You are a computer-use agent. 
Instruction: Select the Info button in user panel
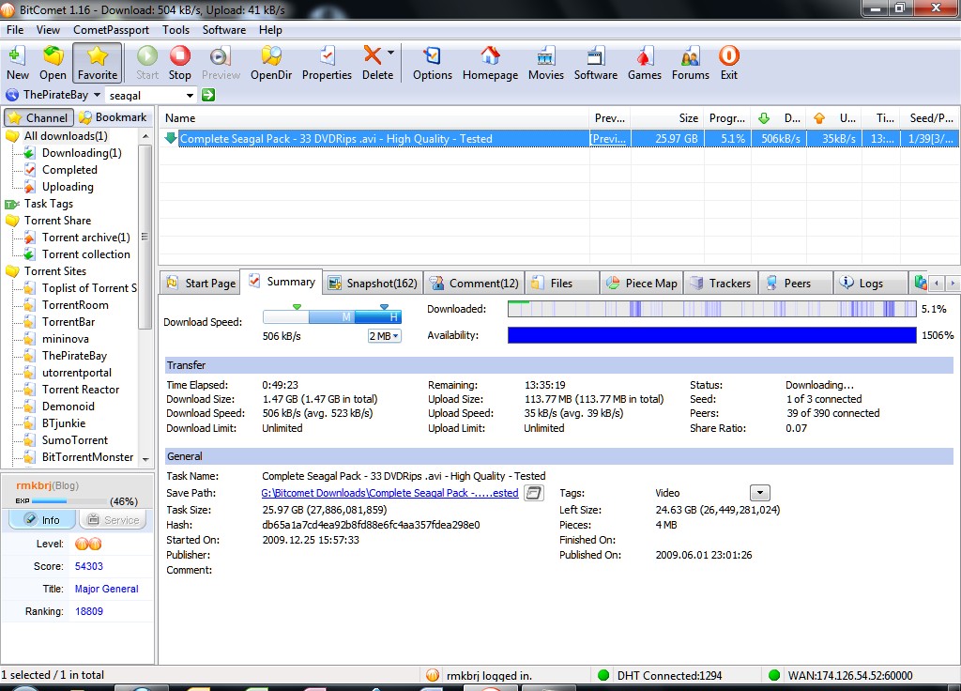coord(42,520)
